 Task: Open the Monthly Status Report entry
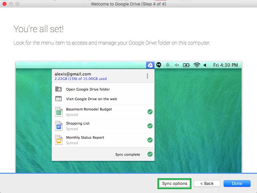(103, 140)
